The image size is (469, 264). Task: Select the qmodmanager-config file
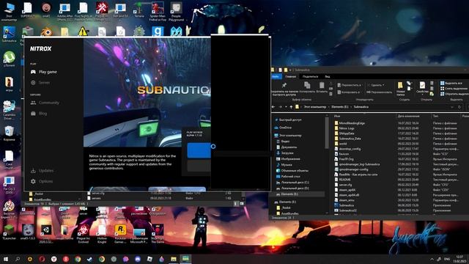353,169
